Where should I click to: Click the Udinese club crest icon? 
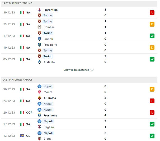coord(39,27)
